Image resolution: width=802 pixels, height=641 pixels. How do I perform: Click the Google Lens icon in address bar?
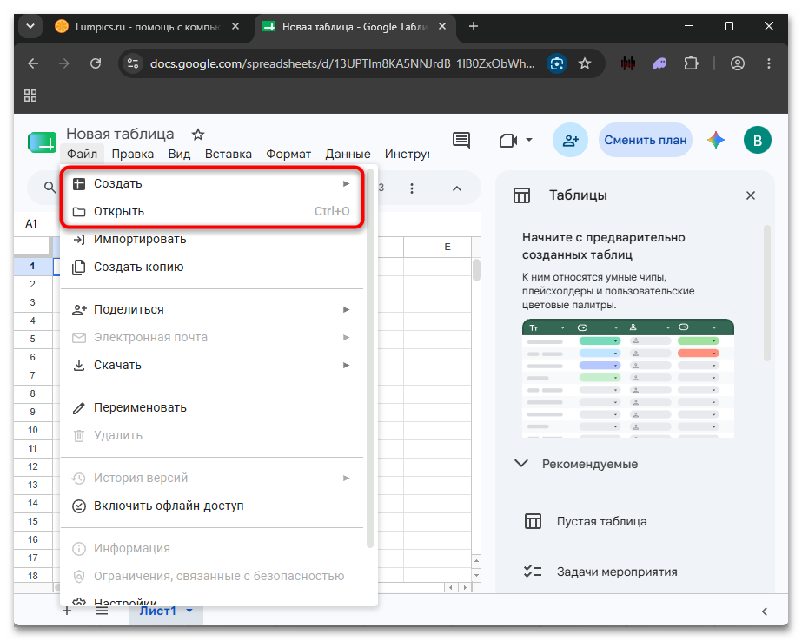(x=556, y=63)
